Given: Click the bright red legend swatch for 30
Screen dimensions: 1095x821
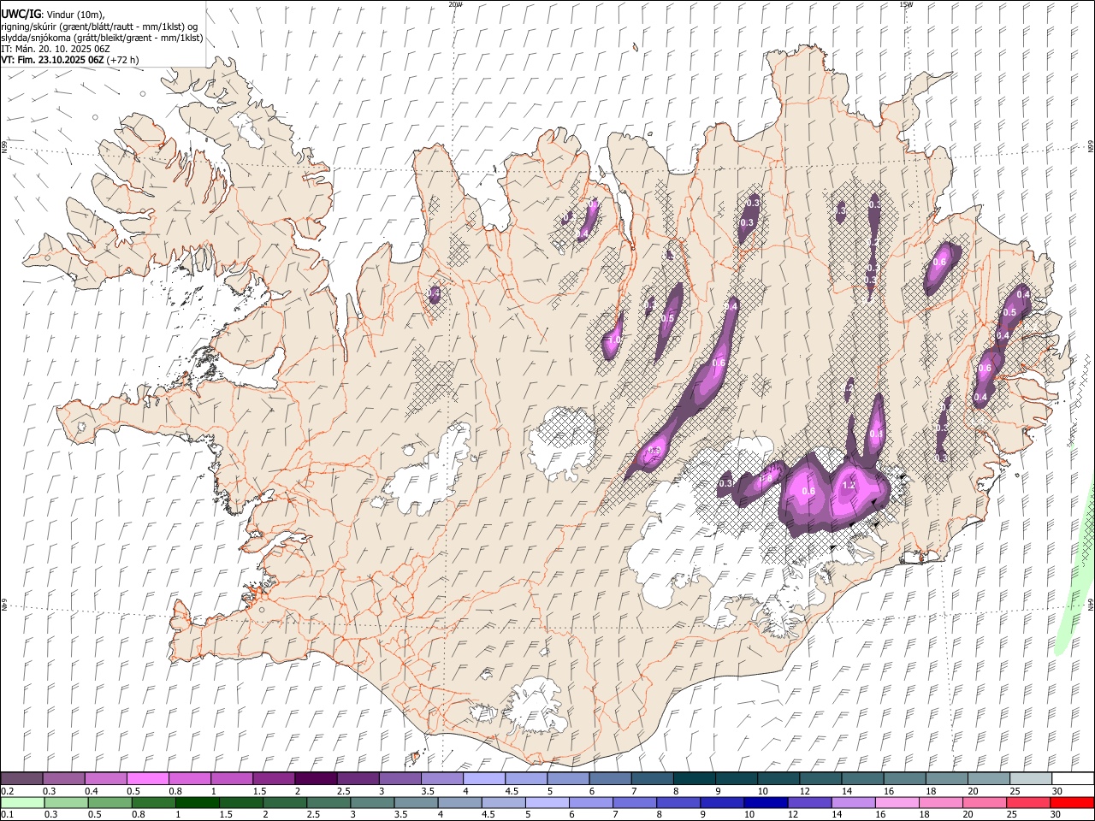Looking at the screenshot, I should point(1073,802).
